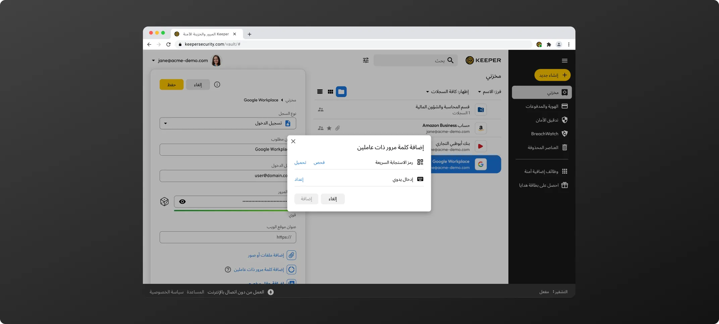Screen dimensions: 719x324
Task: Open a new browser tab
Action: tap(249, 34)
